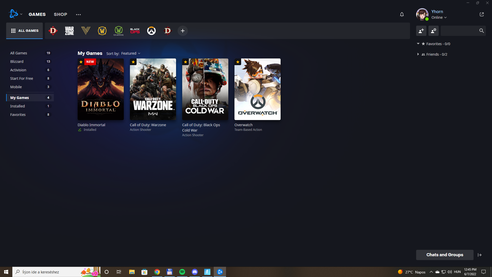Add a game shortcut with plus button
Viewport: 492px width, 277px height.
pyautogui.click(x=183, y=31)
